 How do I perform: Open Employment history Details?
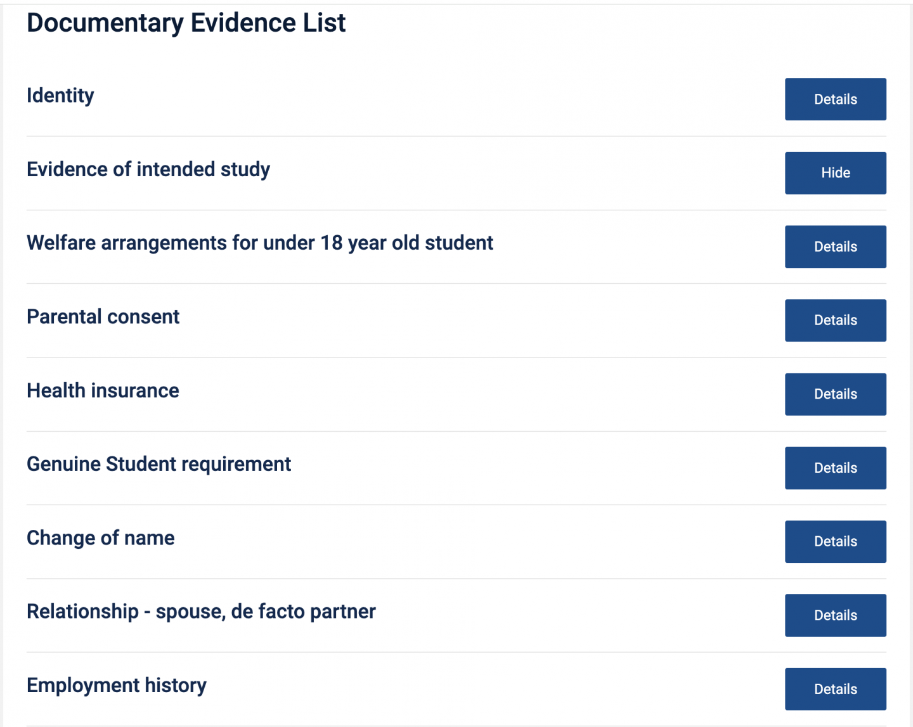(835, 689)
